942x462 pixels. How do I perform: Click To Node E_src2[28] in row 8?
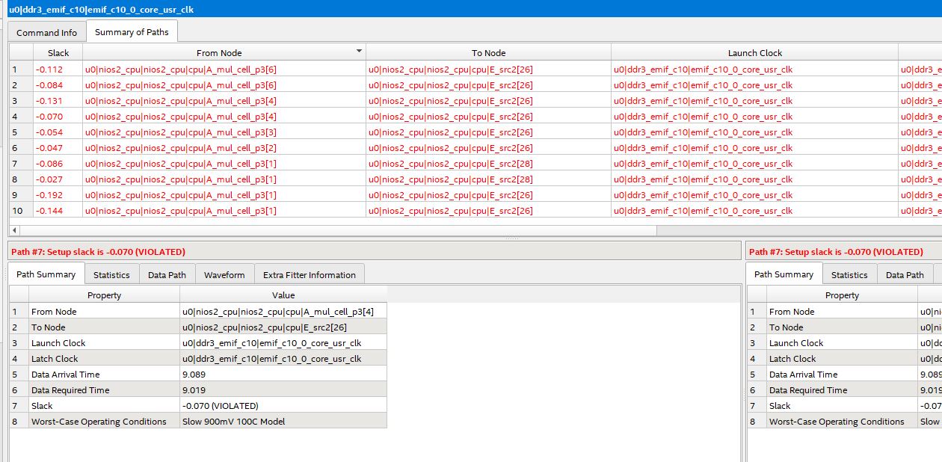(488, 179)
